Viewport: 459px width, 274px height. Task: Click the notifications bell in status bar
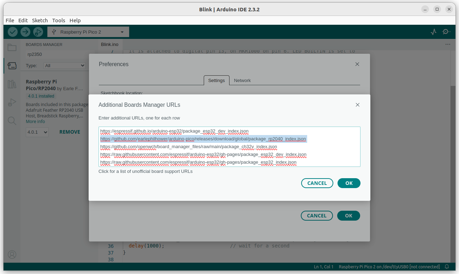[447, 267]
